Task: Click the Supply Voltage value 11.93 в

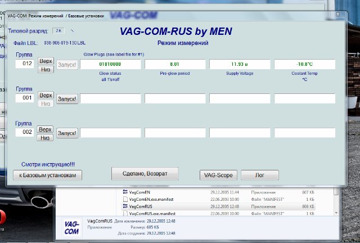Action: (240, 64)
